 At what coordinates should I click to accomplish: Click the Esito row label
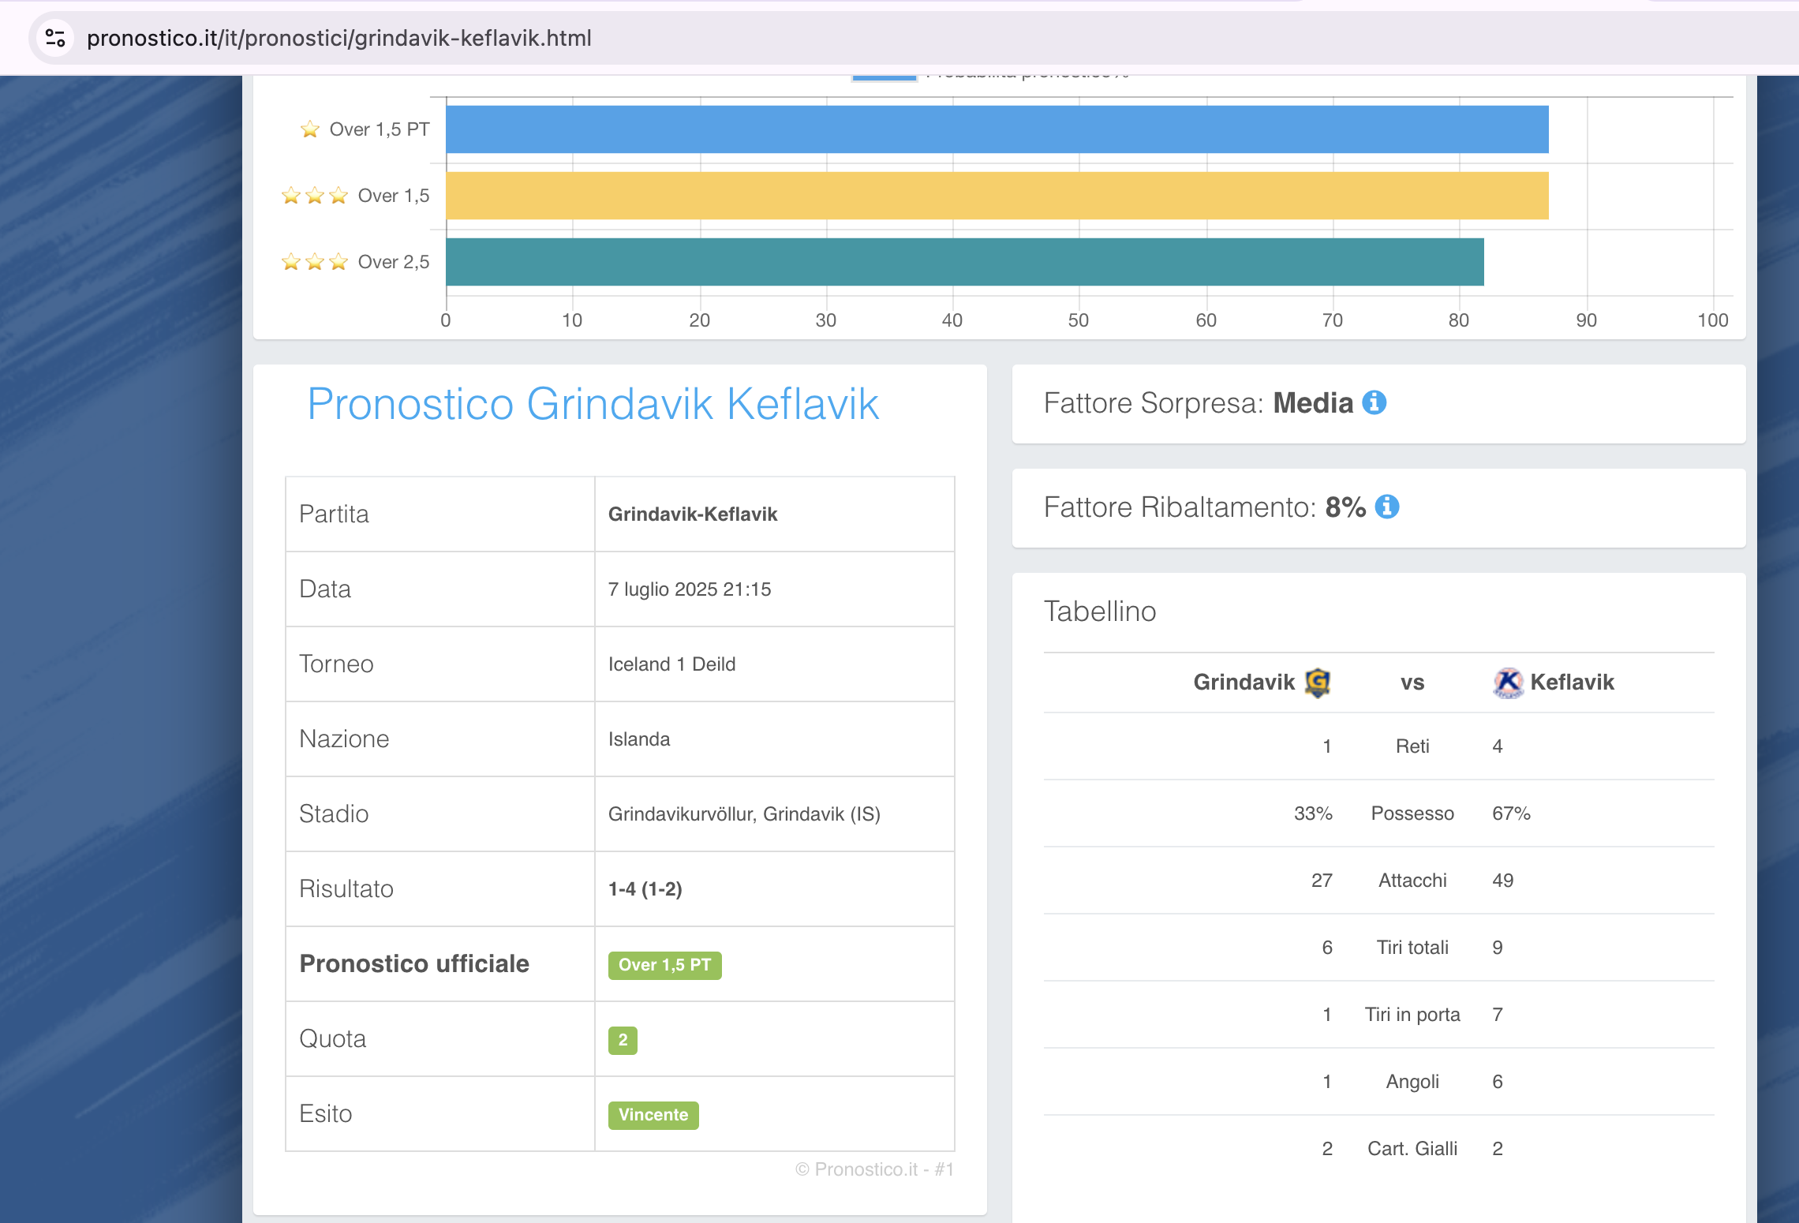click(325, 1114)
